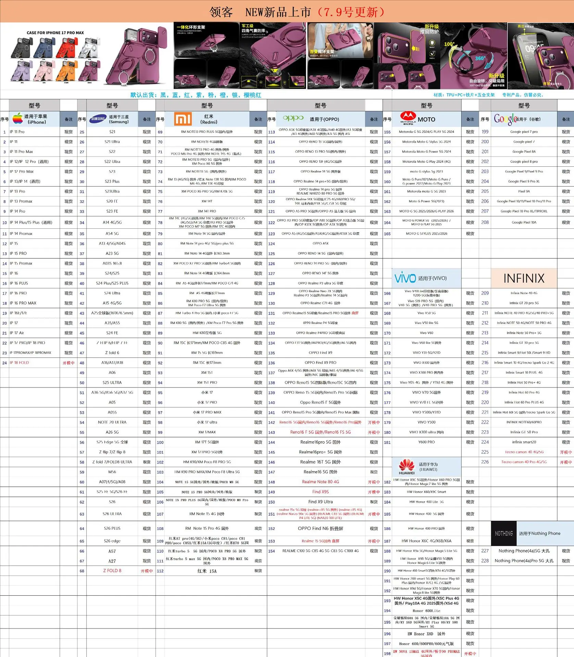The width and height of the screenshot is (574, 657).
Task: Select the Samsung M56 cell
Action: (x=112, y=472)
